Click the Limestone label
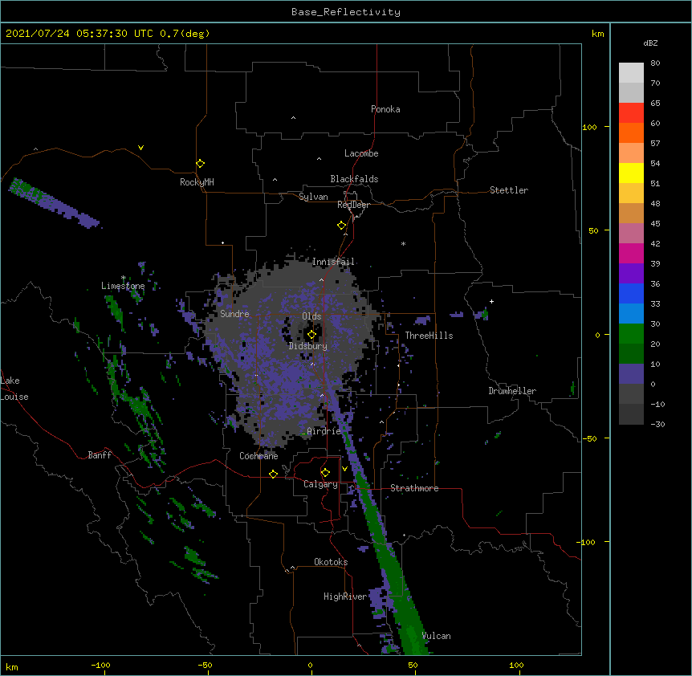This screenshot has height=676, width=692. (123, 286)
